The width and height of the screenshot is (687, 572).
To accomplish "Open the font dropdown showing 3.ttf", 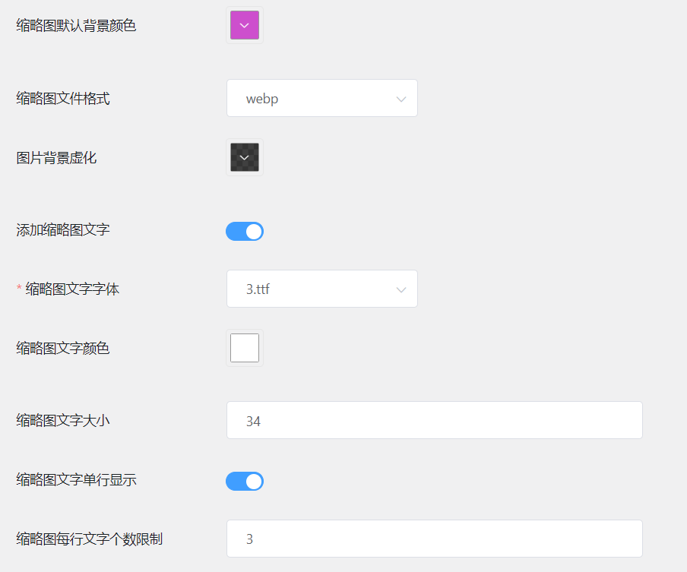I will [x=321, y=289].
